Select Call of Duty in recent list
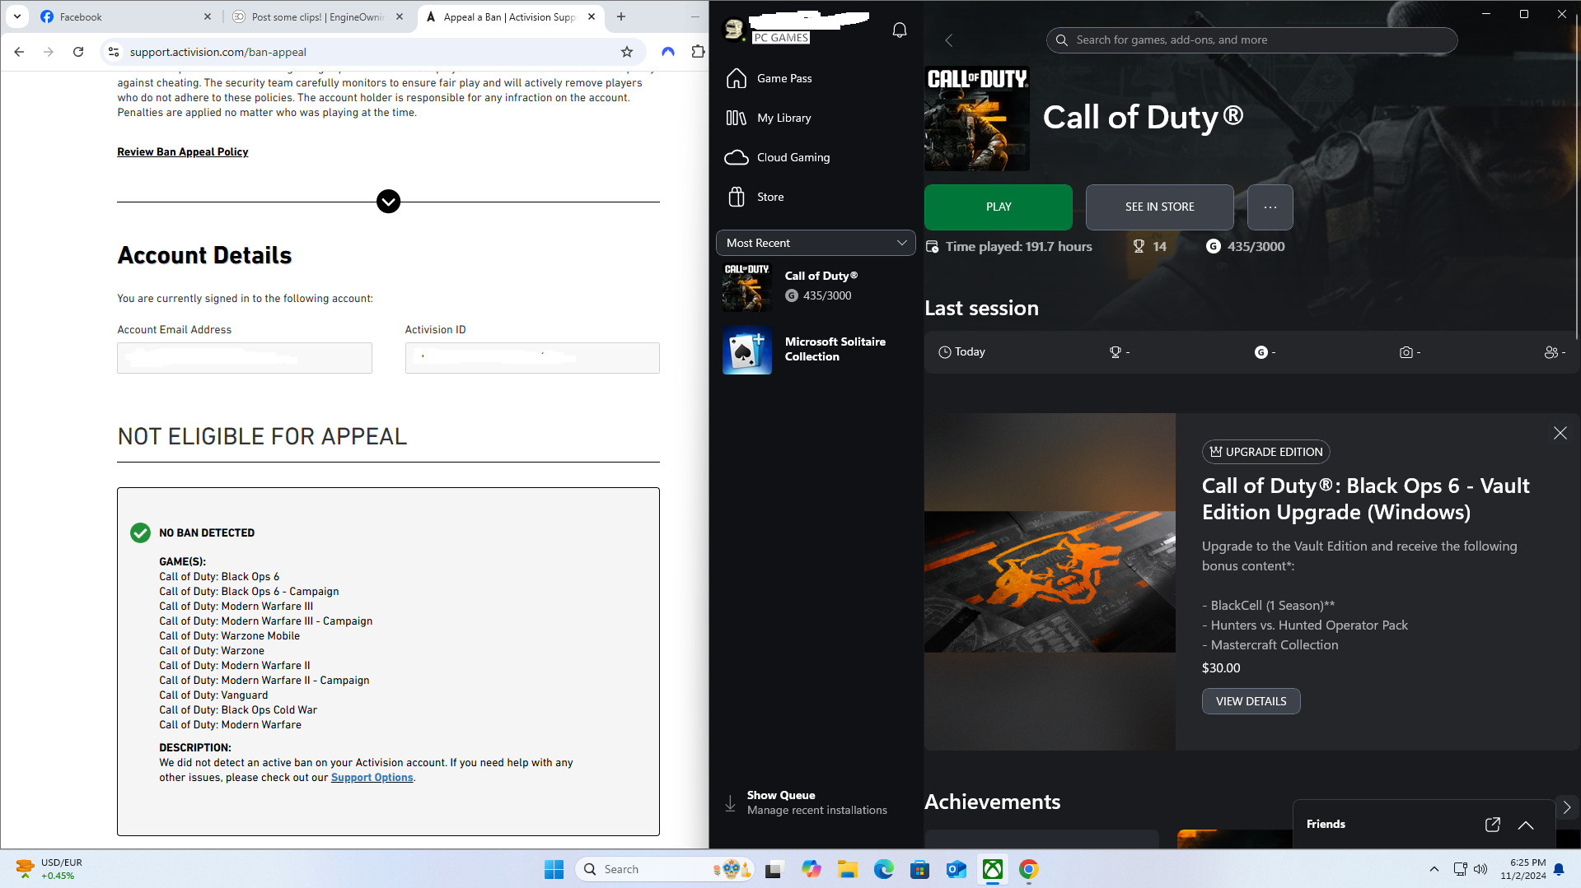Screen dimensions: 1581x888 pos(816,286)
